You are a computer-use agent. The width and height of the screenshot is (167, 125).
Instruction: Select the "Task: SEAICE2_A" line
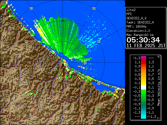pyautogui.click(x=140, y=22)
